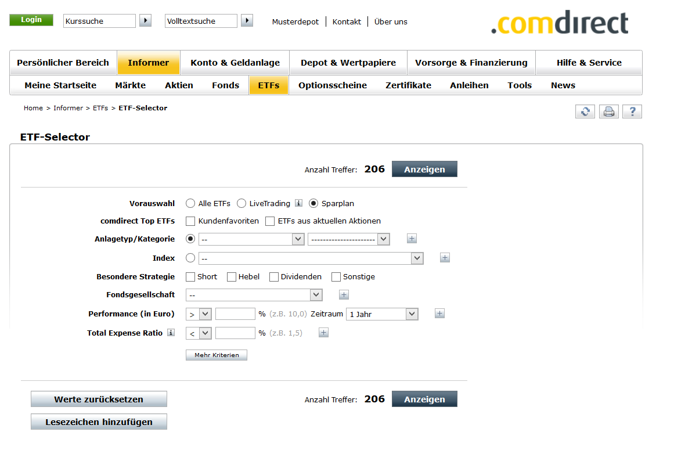Switch to the Informer tab
The width and height of the screenshot is (674, 461).
pos(149,63)
